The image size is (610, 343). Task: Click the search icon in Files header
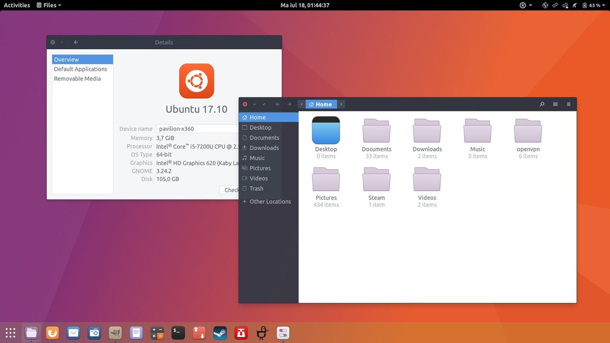click(542, 104)
